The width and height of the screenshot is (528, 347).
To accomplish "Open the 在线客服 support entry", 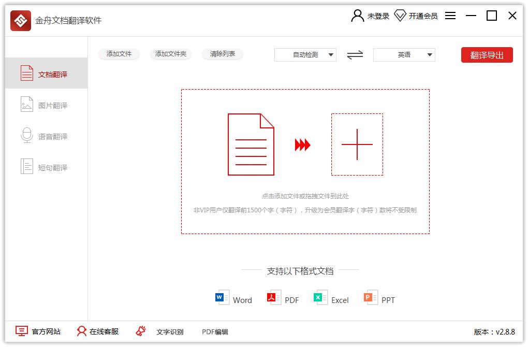I will [x=96, y=331].
